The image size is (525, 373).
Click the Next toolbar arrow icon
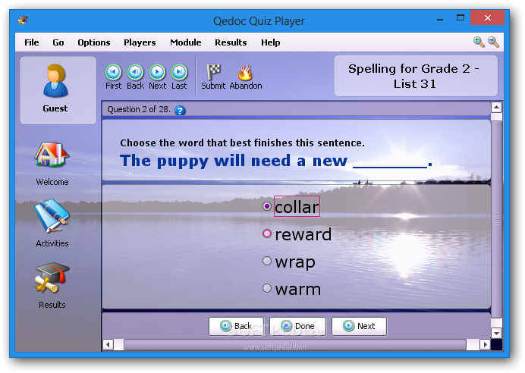[x=157, y=72]
